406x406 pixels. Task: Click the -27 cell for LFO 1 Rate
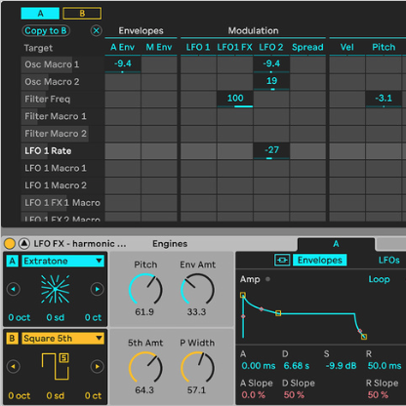tap(271, 151)
